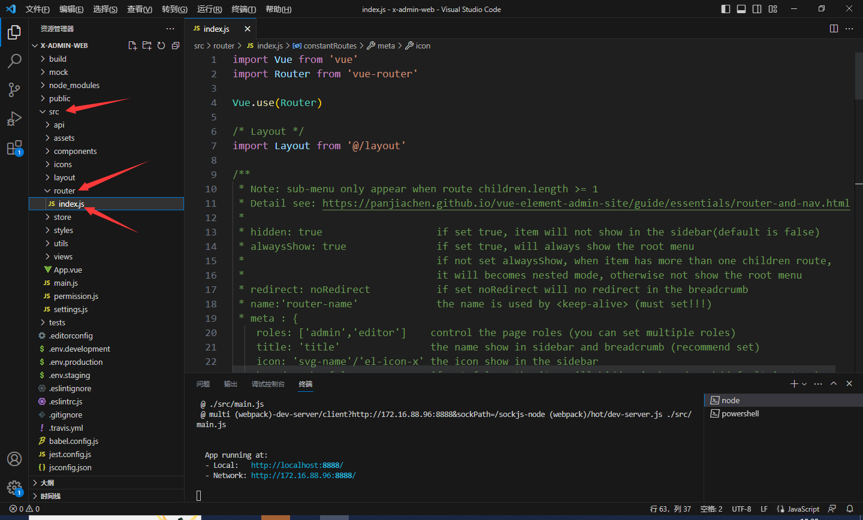Open new terminal launch profile dropdown
Screen dimensions: 863x520
804,383
